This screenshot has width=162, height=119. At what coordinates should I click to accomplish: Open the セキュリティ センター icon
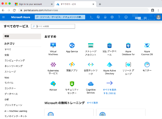point(72,84)
